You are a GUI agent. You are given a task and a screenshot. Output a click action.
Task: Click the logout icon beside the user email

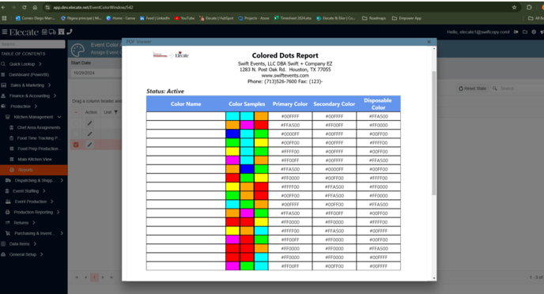coord(516,32)
